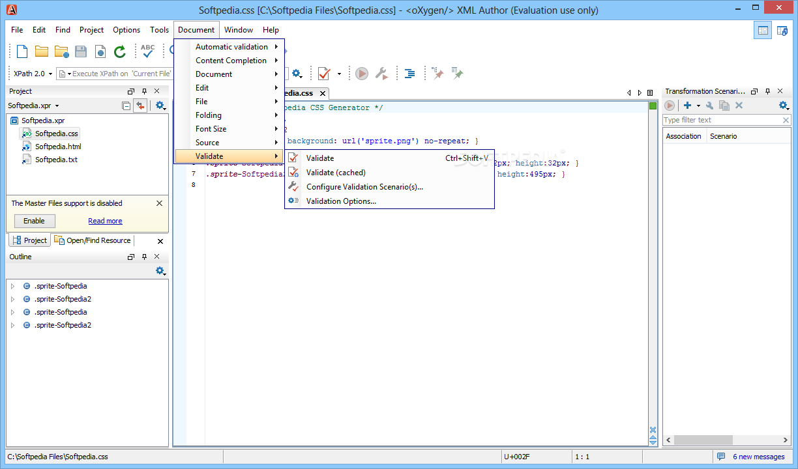Click Apply scenario play icon in Transformation panel
The image size is (798, 469).
pyautogui.click(x=670, y=106)
